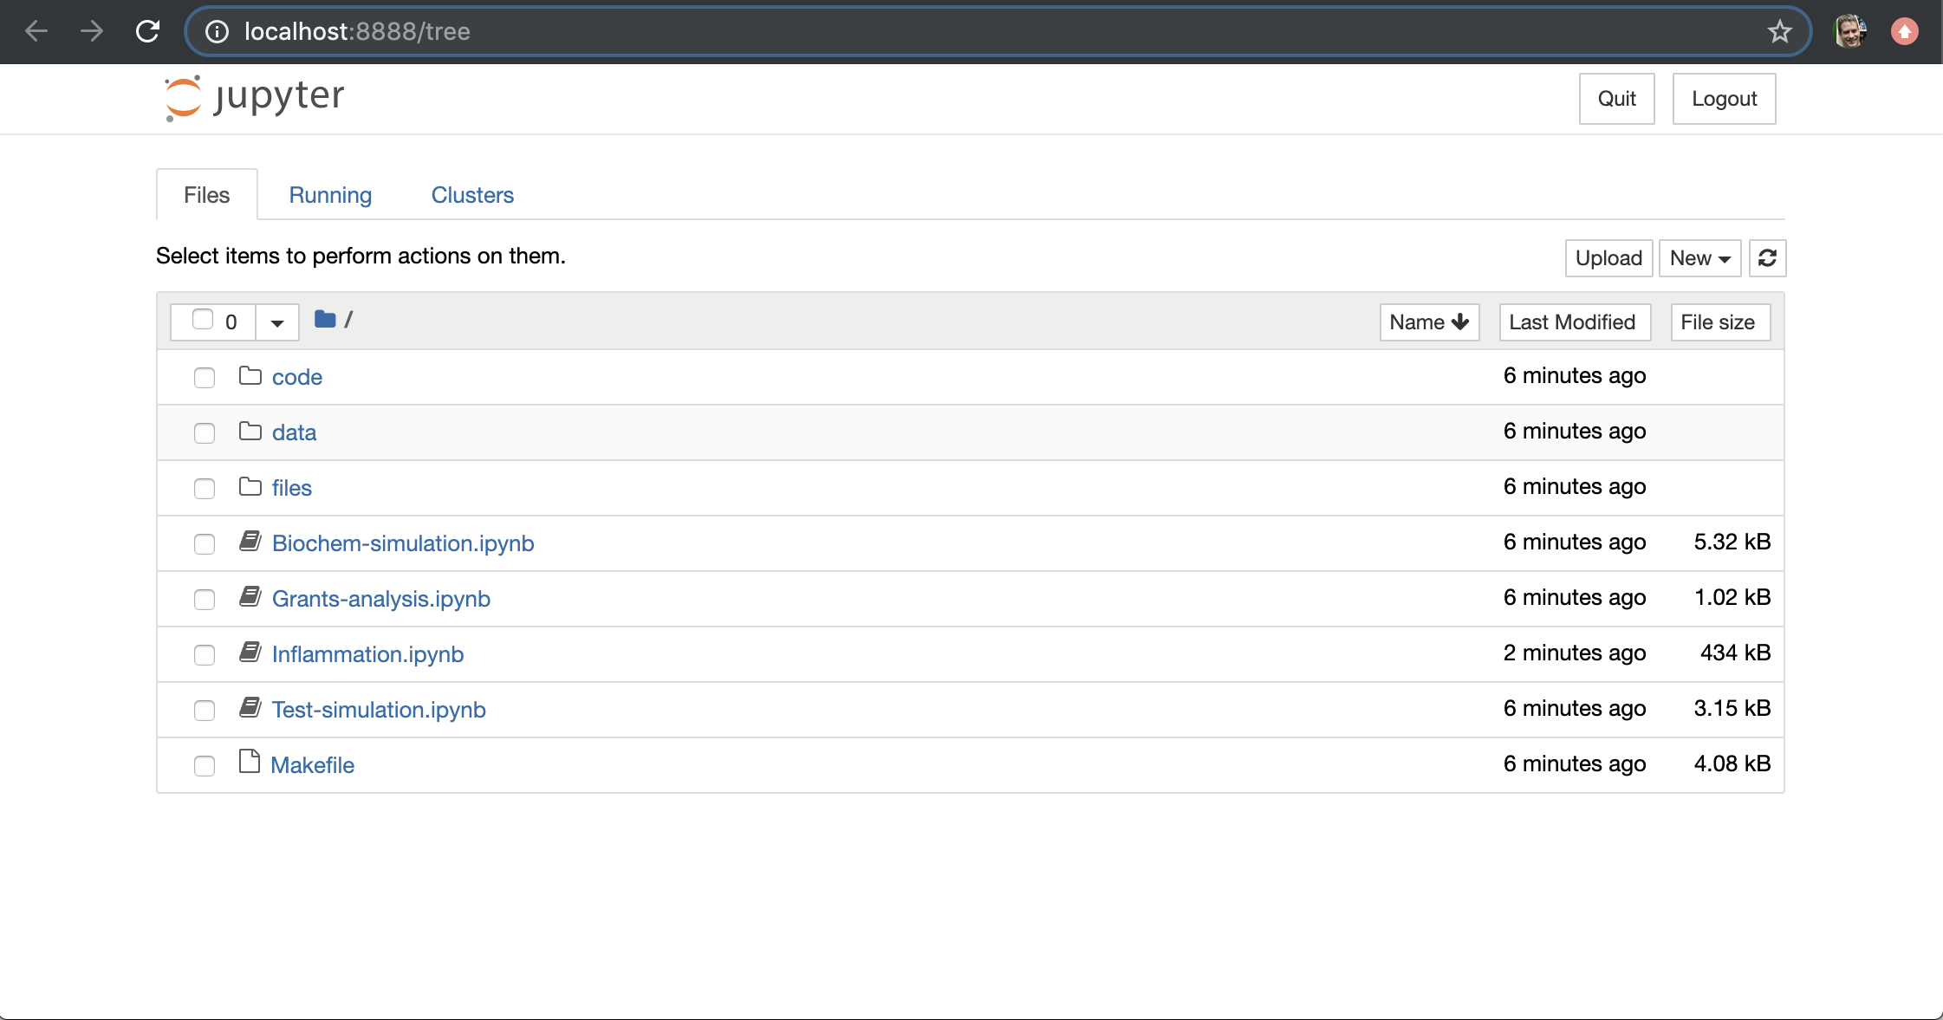Screen dimensions: 1943x1020
Task: Switch to the Running tab
Action: click(330, 195)
